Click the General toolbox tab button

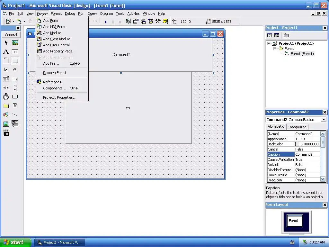11,35
